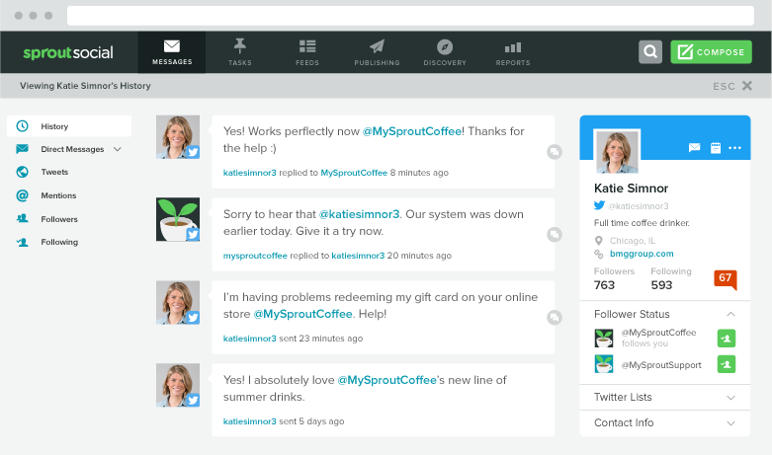Open the Messages tab
Viewport: 772px width, 455px height.
pyautogui.click(x=172, y=52)
